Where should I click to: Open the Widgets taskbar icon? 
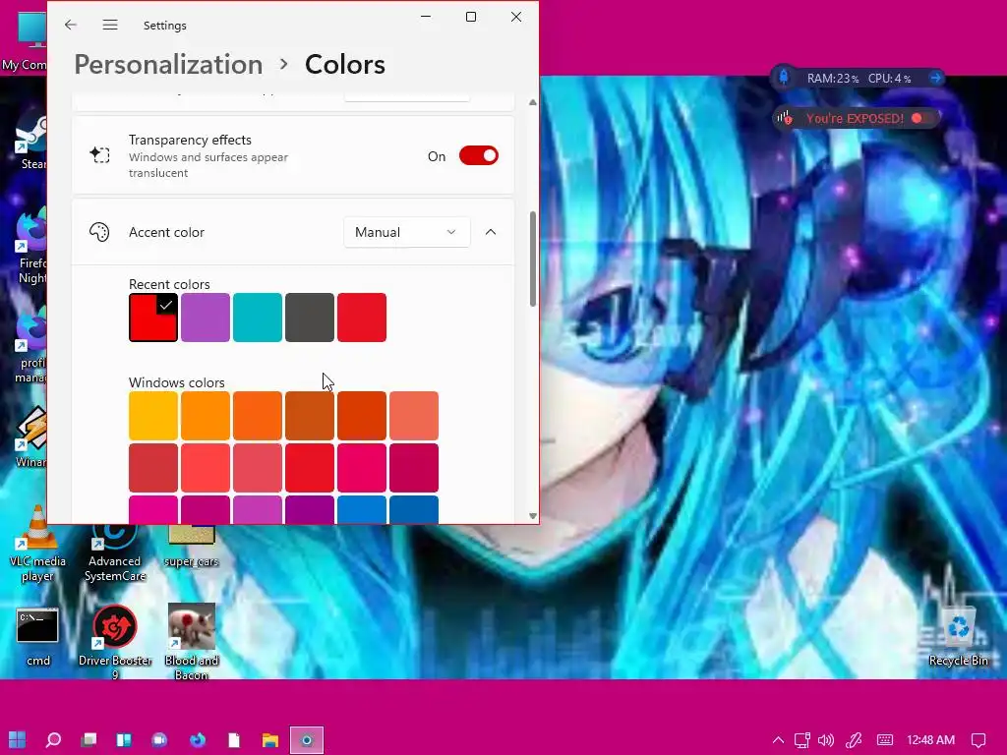click(x=124, y=740)
